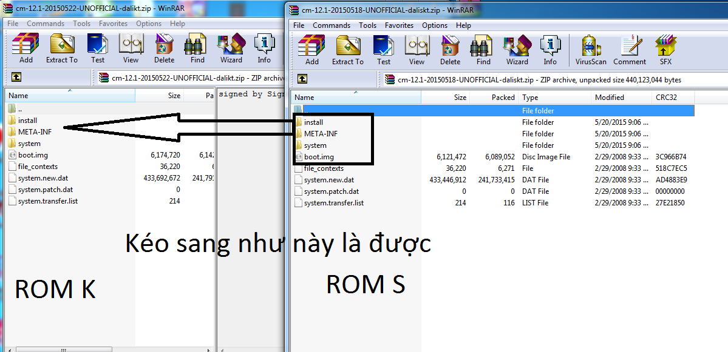Sort by Size column in left window

(160, 95)
